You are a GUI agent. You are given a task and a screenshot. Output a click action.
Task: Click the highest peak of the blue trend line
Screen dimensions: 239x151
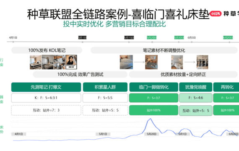click(x=150, y=119)
